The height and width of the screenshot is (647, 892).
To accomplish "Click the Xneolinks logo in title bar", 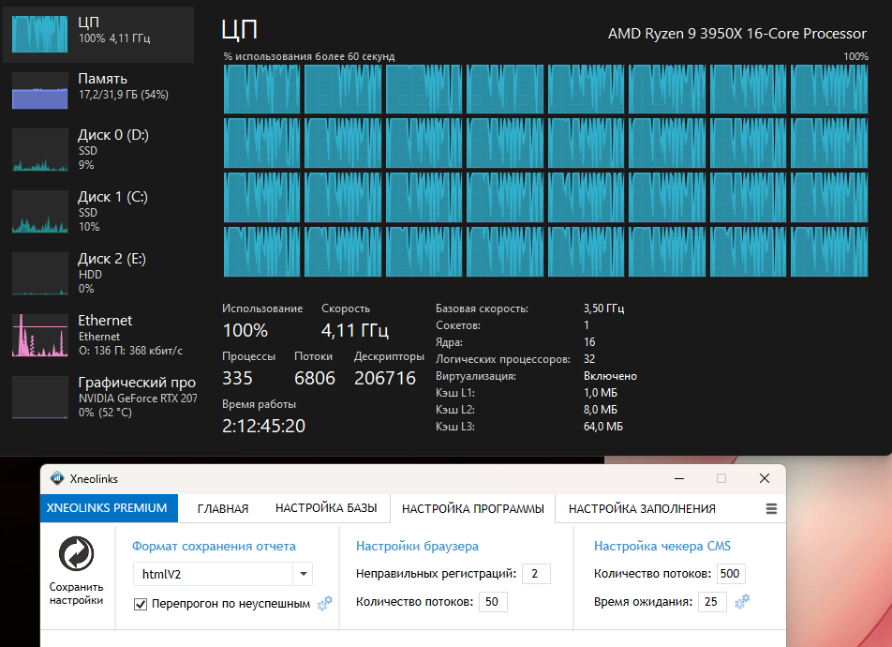I will [x=57, y=478].
